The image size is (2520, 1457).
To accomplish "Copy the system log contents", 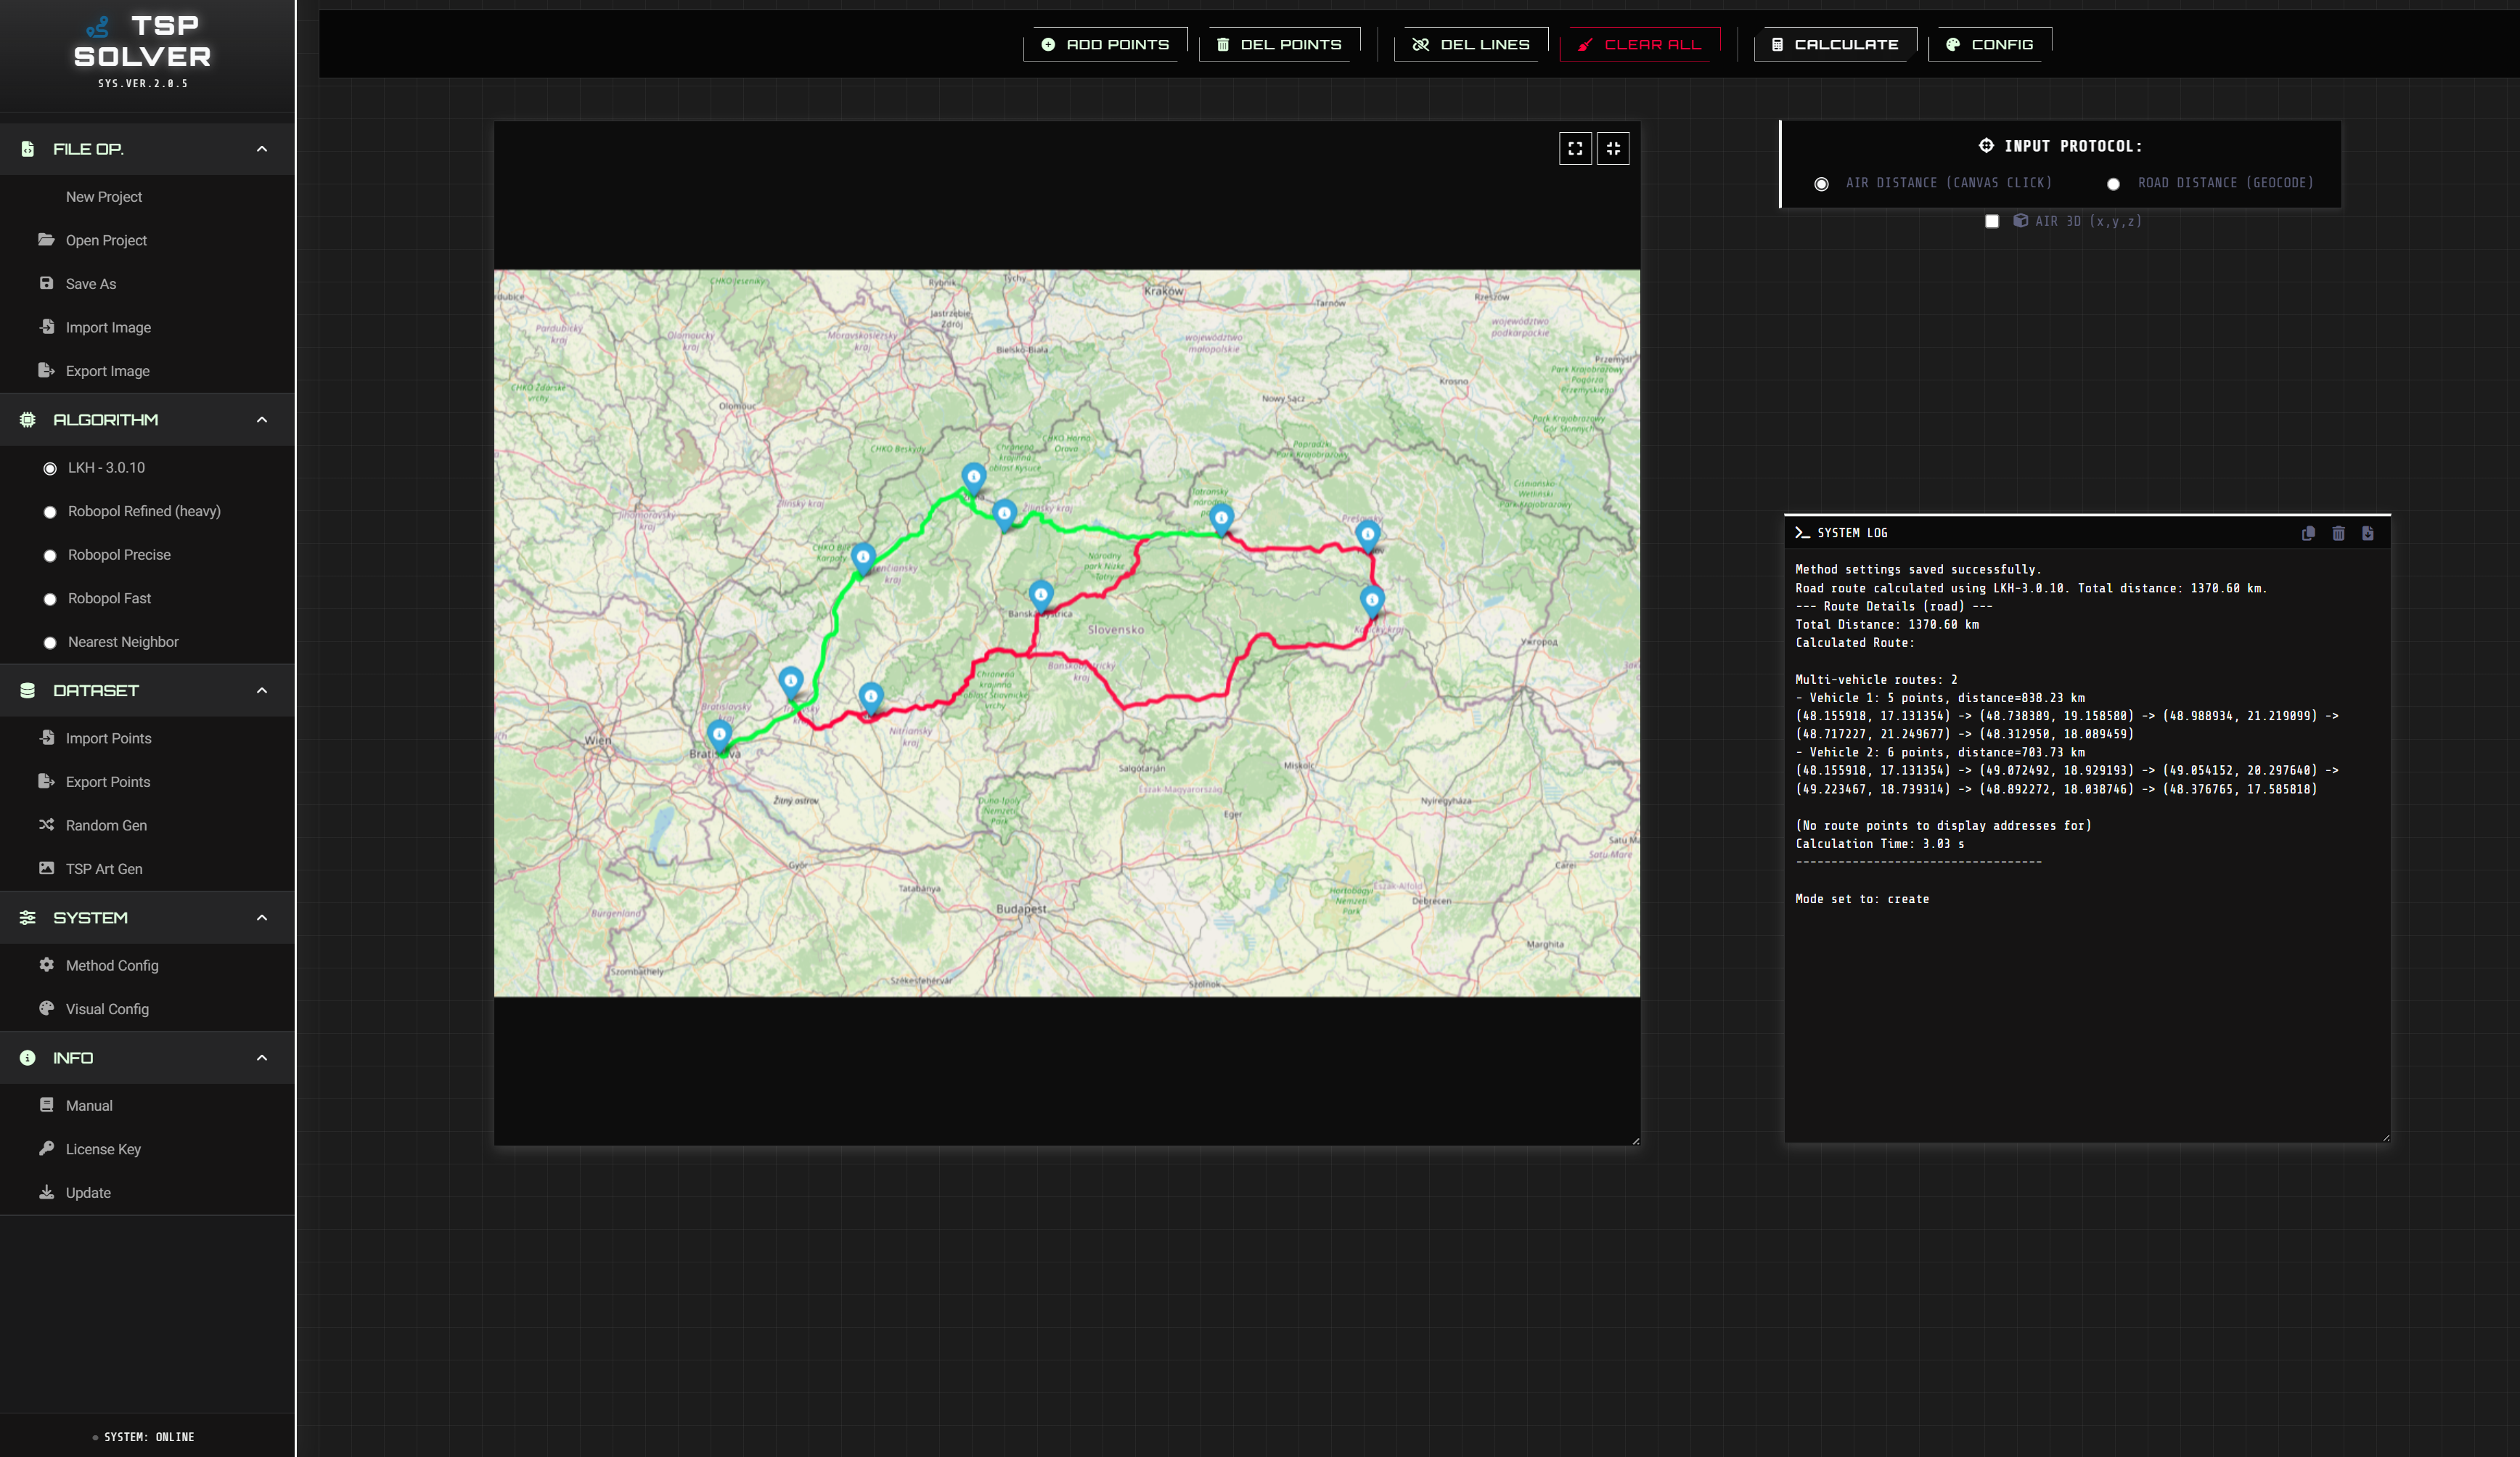I will click(2308, 533).
